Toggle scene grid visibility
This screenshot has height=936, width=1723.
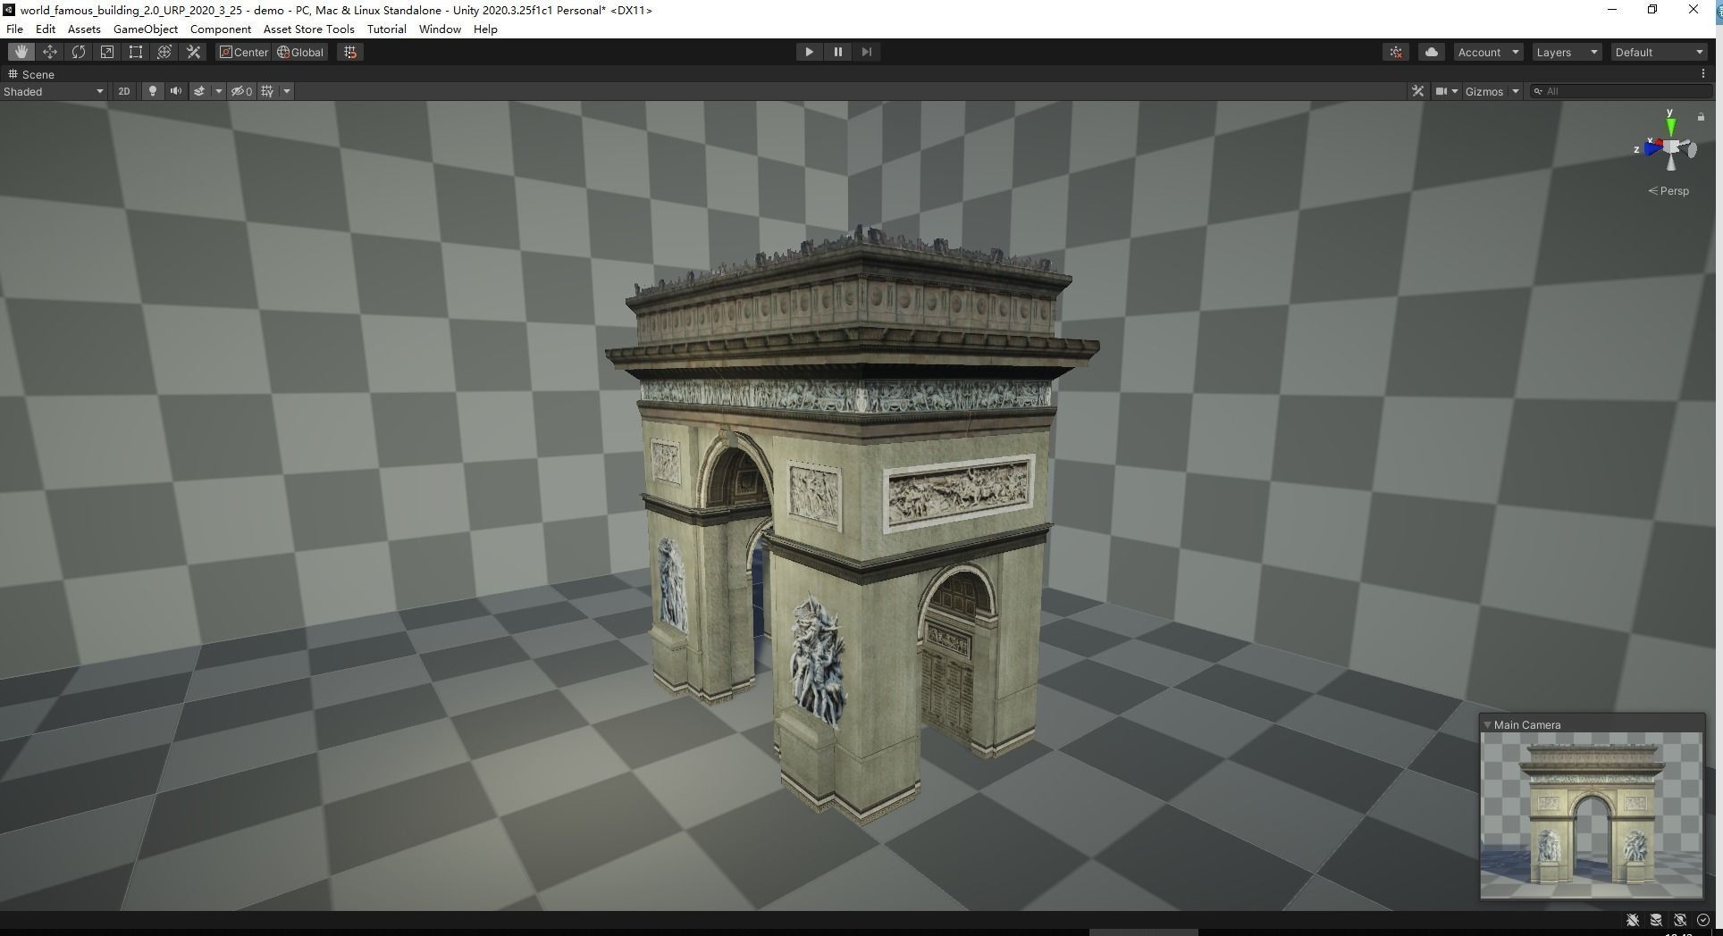267,91
